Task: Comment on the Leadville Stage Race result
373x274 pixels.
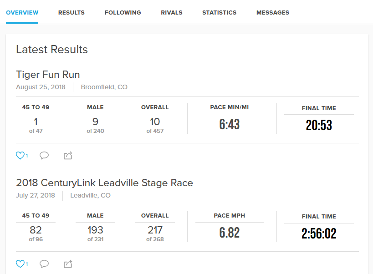Action: (x=44, y=264)
